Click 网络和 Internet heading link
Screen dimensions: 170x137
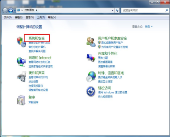(x=40, y=58)
